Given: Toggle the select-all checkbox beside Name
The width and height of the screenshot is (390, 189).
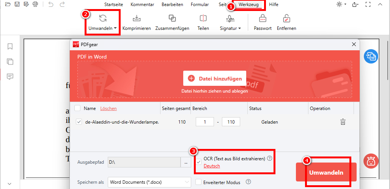Looking at the screenshot, I should 77,108.
